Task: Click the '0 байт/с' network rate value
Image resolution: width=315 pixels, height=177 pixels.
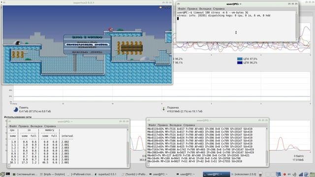Action: click(x=299, y=156)
